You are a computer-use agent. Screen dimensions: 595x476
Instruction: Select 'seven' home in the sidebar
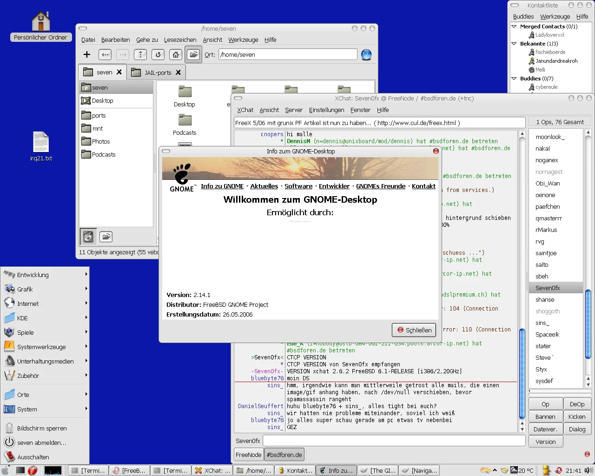(116, 87)
